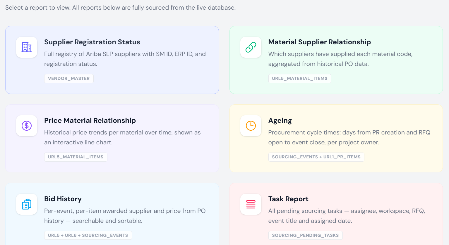Open the Ageing report title
This screenshot has height=245, width=449.
(x=280, y=120)
